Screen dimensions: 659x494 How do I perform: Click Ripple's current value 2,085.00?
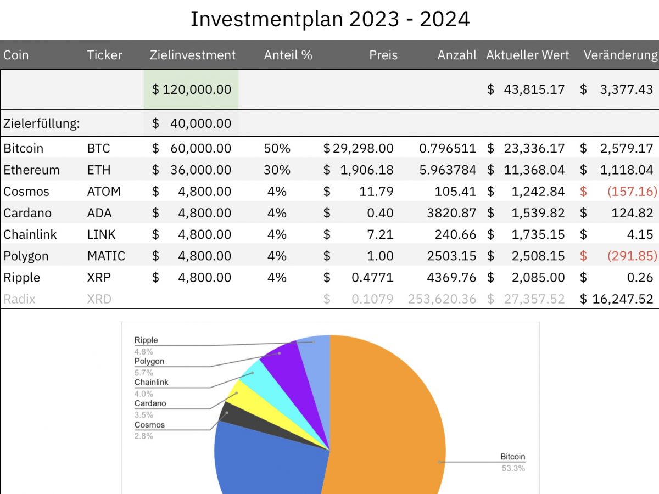(526, 277)
